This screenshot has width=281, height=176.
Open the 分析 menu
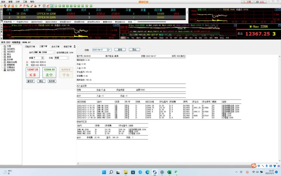coord(18,1)
